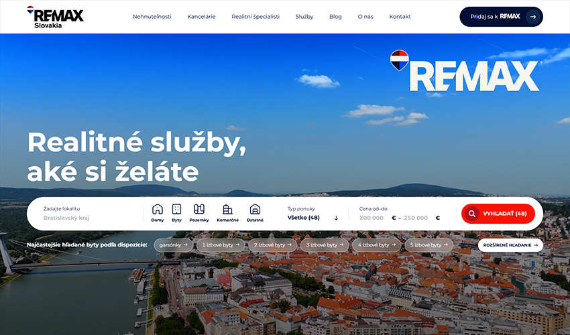Select the 5 izbové byty filter

tap(429, 245)
